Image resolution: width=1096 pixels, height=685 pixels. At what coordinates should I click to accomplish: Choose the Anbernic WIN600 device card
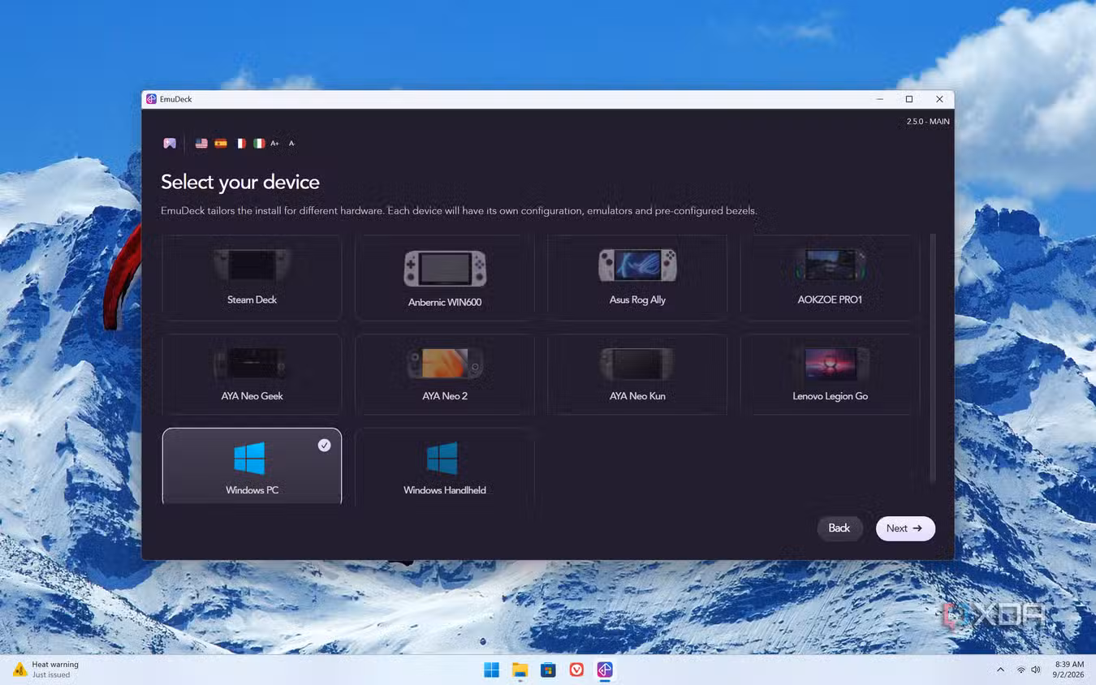point(445,278)
